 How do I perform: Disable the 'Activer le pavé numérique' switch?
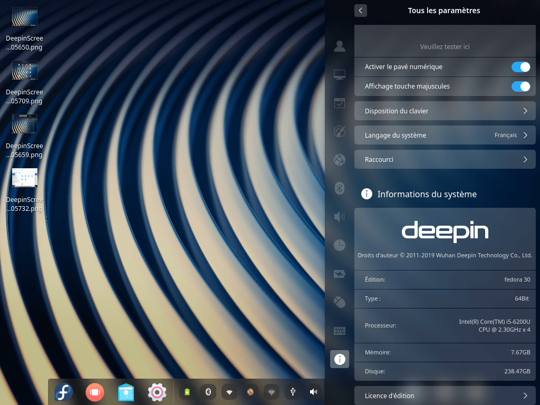pyautogui.click(x=520, y=67)
